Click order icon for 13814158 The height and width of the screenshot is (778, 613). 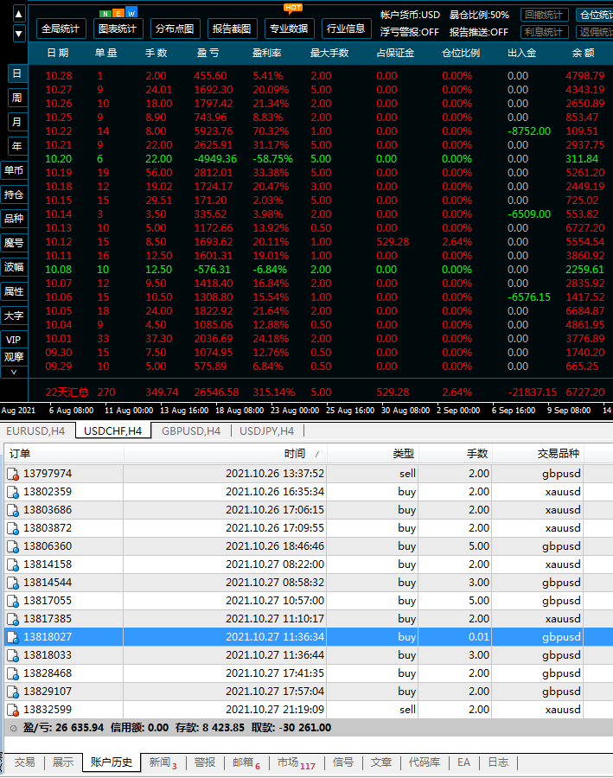(x=13, y=564)
